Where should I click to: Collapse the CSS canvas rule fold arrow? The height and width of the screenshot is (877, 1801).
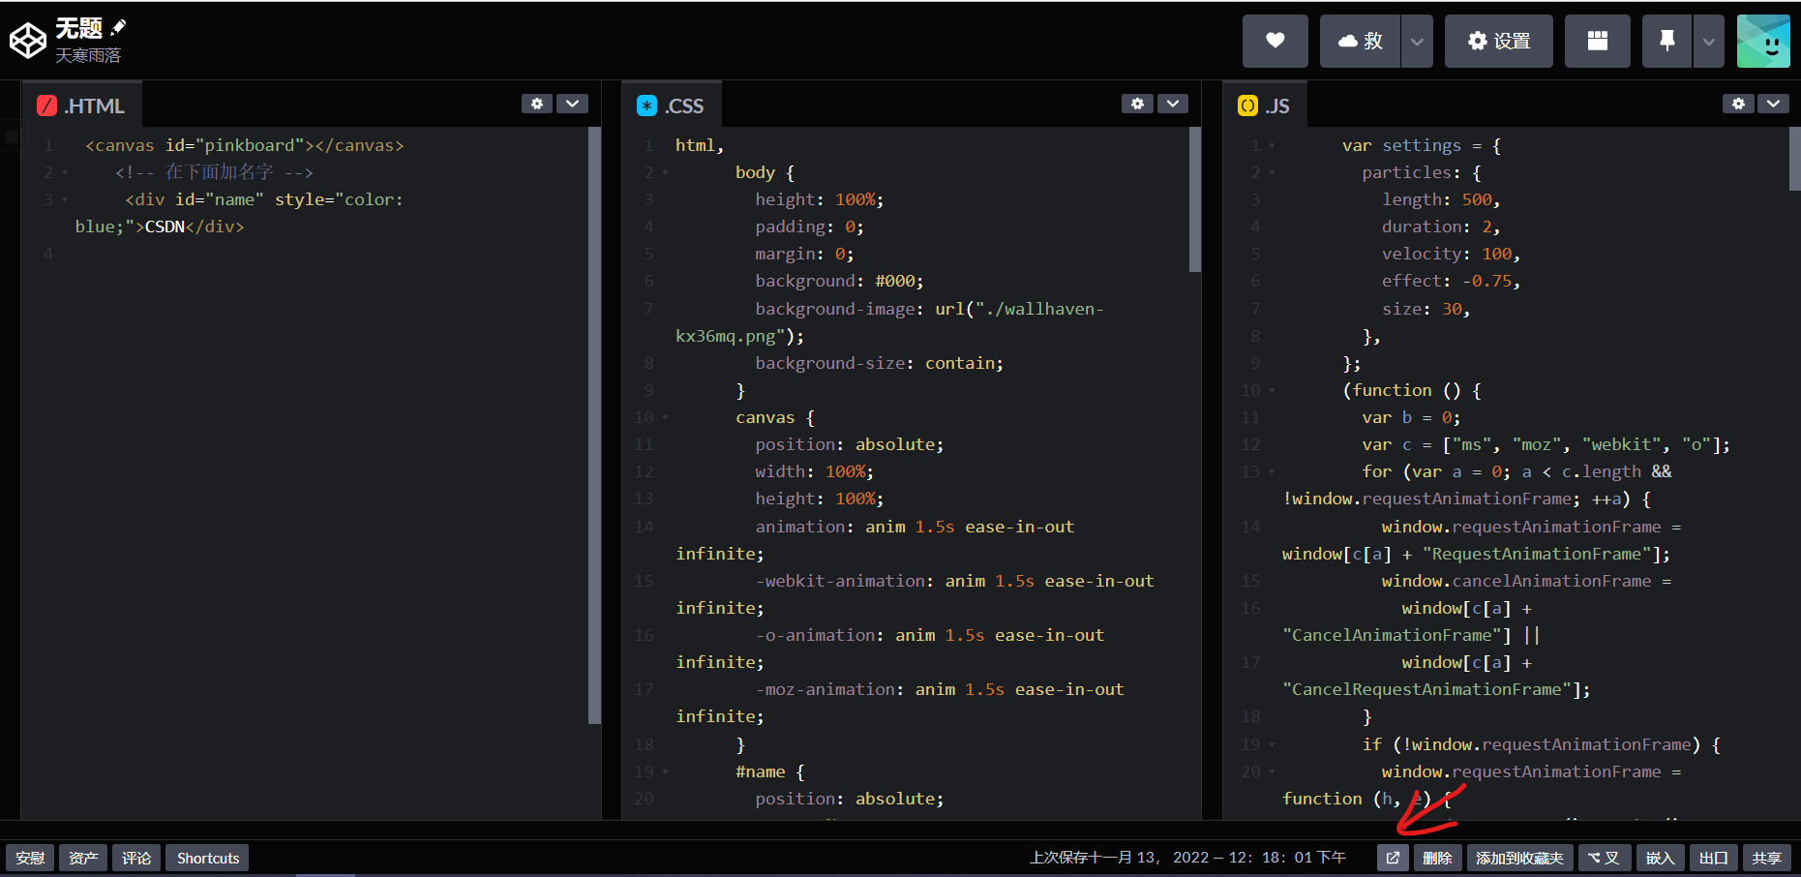click(665, 418)
